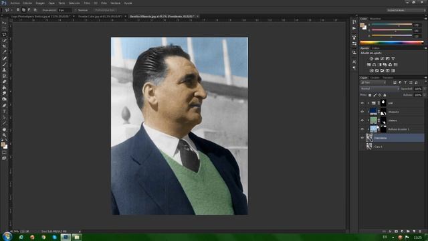The height and width of the screenshot is (241, 428).
Task: Select the Path Selection tool
Action: [x=4, y=118]
